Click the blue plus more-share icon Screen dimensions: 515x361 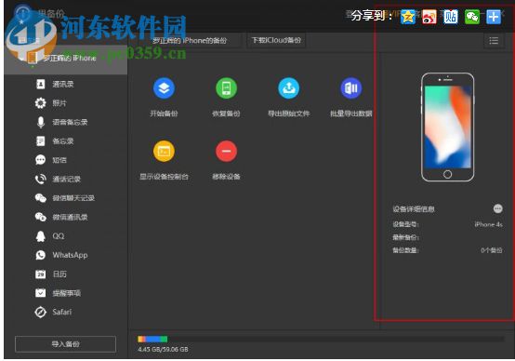coord(494,17)
